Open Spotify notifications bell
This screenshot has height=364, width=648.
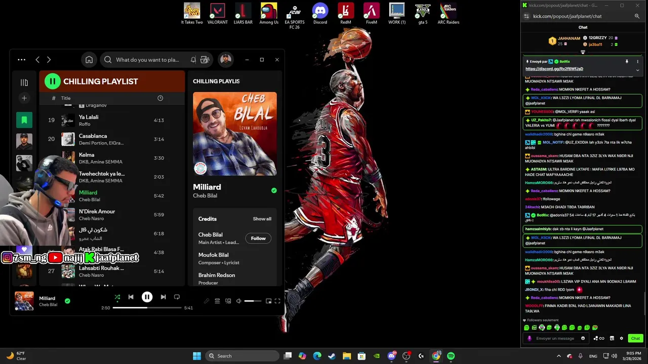193,60
